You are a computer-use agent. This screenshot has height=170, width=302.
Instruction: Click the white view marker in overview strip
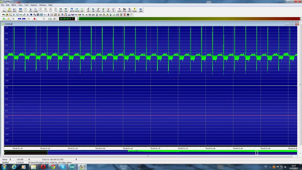(x=257, y=152)
